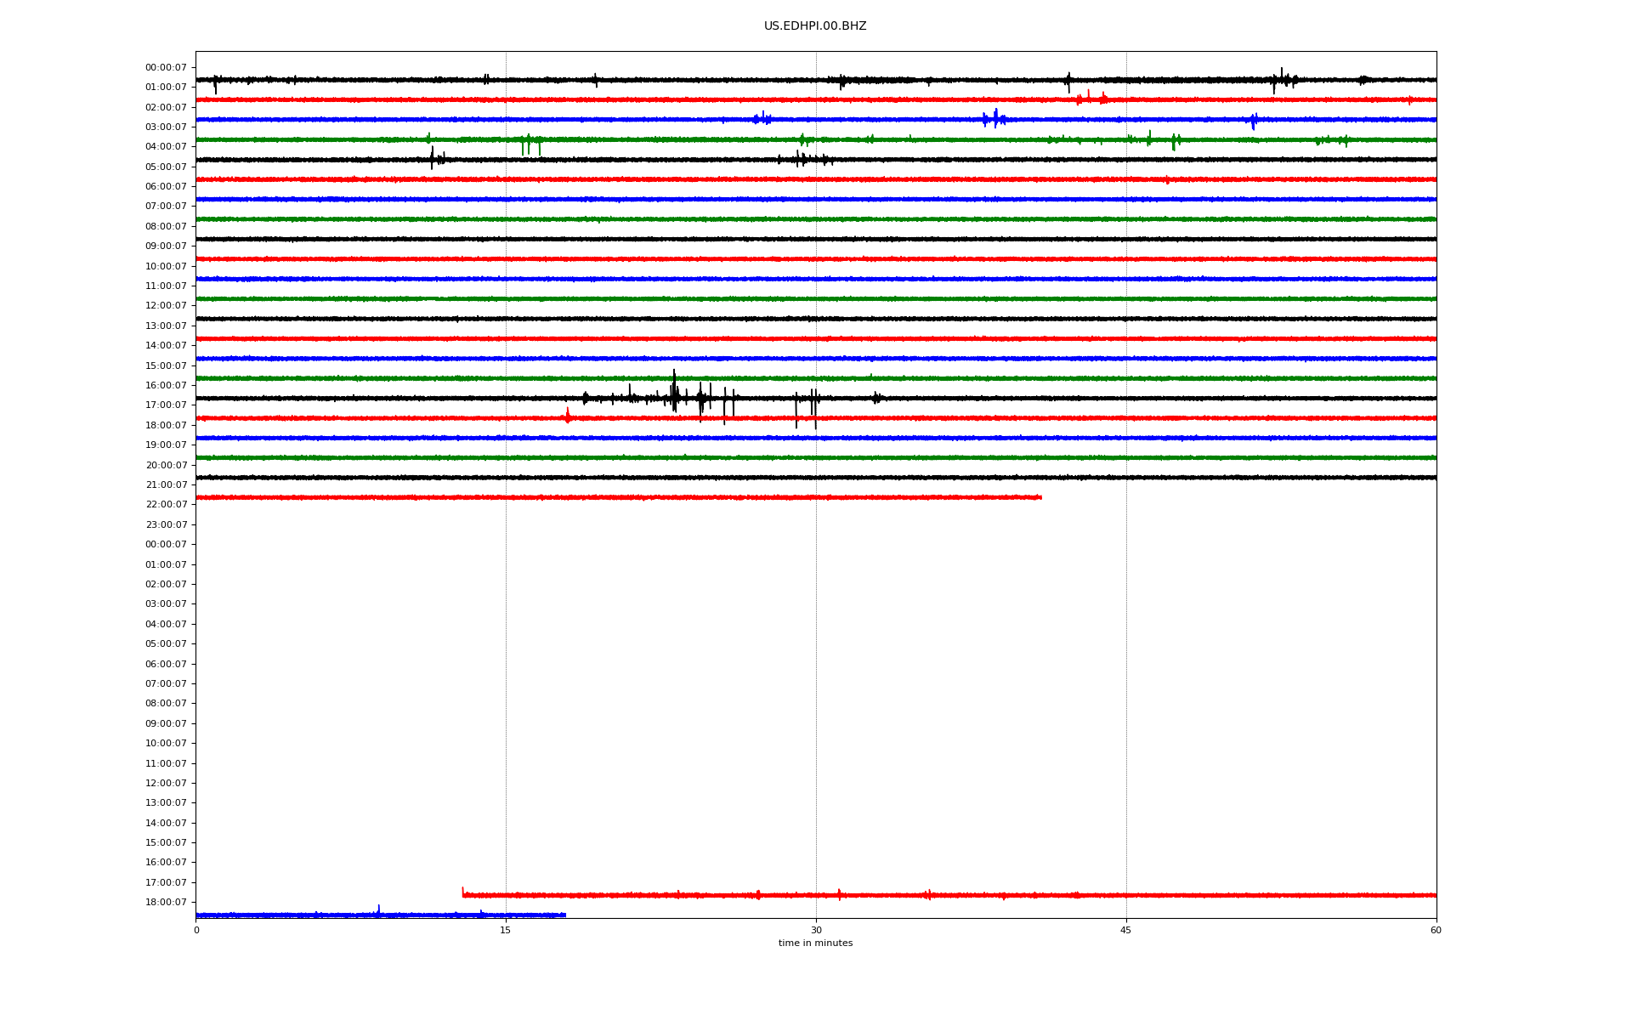1632x1020 pixels.
Task: Select the 23:00:07 time label
Action: coord(166,525)
